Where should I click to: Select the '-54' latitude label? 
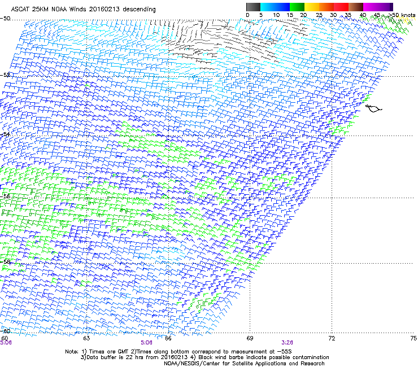click(x=5, y=134)
